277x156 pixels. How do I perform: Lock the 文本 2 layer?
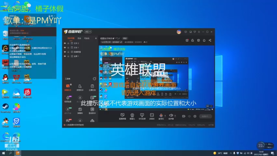point(68,43)
